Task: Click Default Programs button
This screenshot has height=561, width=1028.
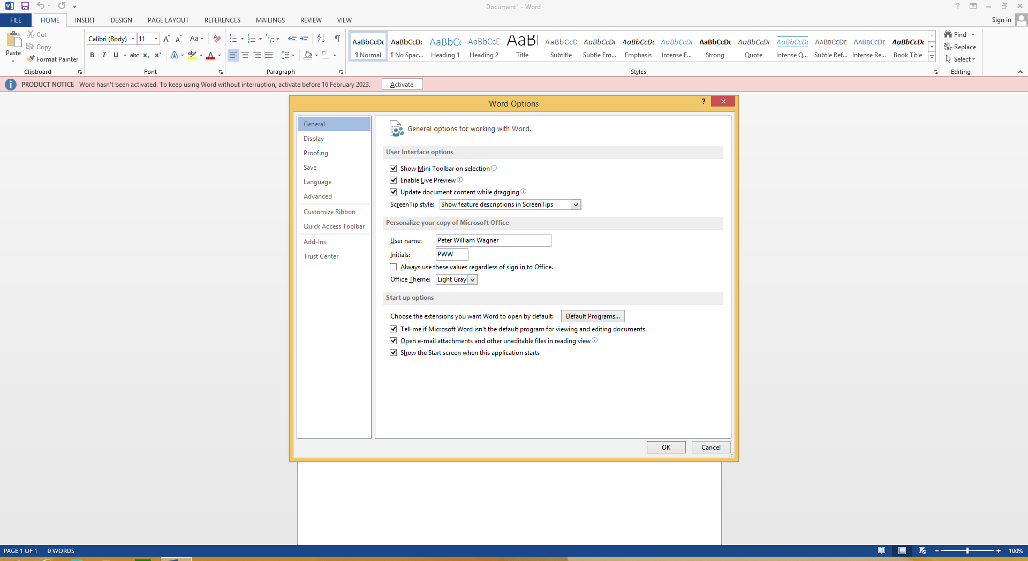Action: pos(593,316)
